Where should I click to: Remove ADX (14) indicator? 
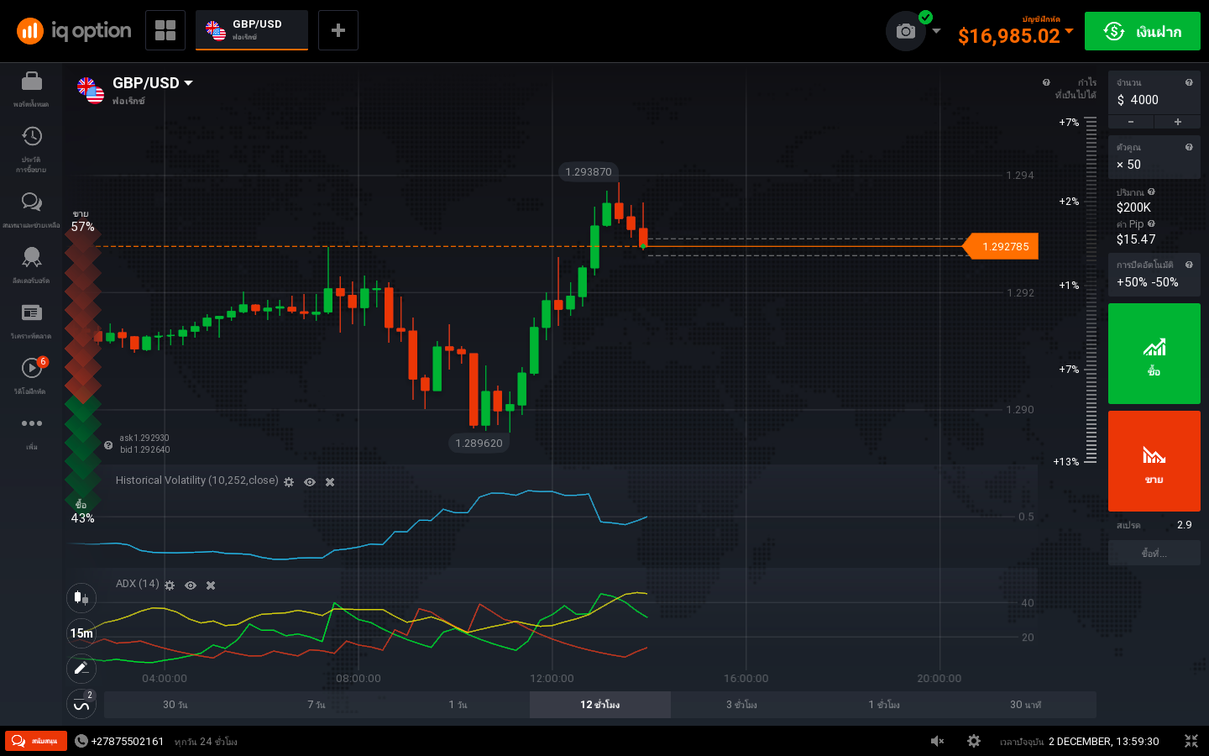pos(211,585)
